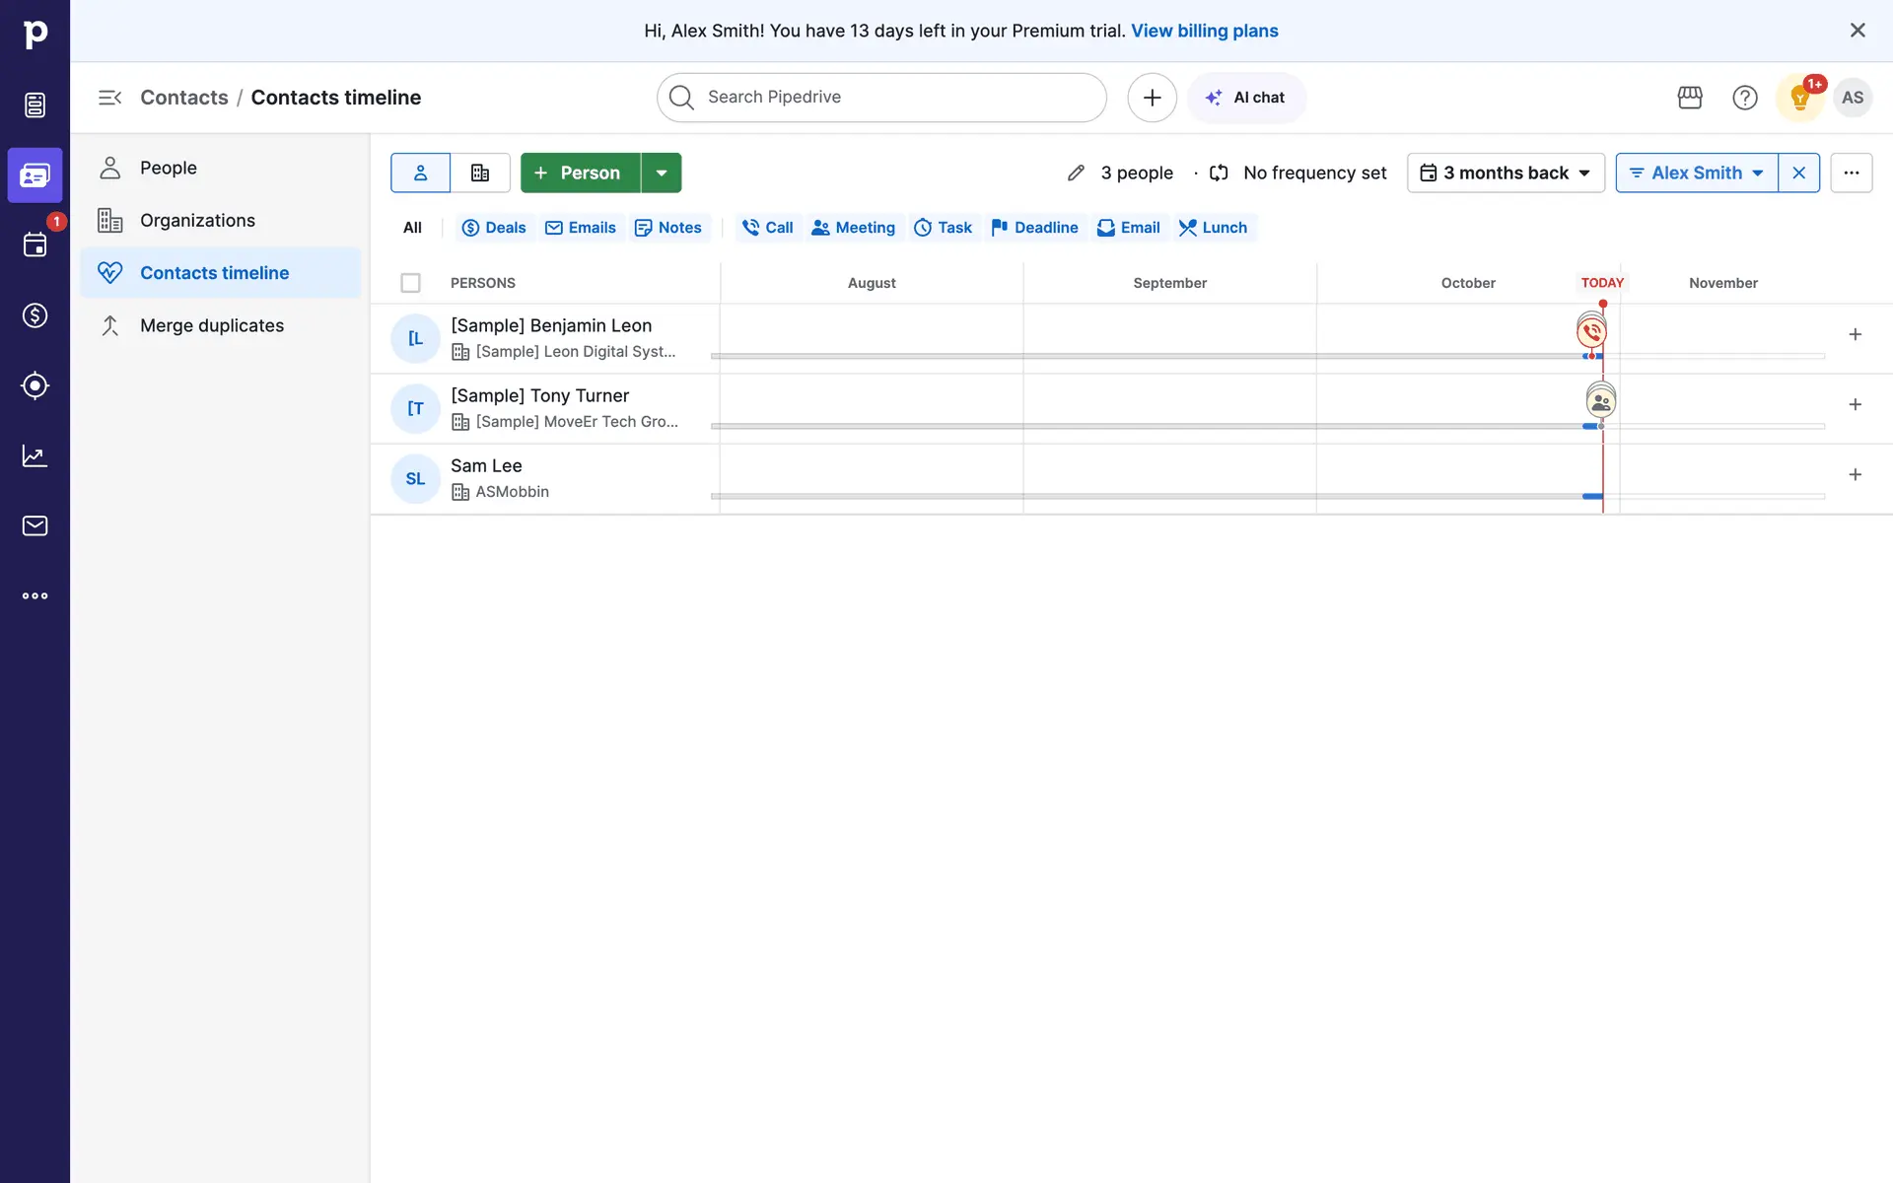The image size is (1893, 1183).
Task: Open the Activities calendar icon in sidebar
Action: point(35,245)
